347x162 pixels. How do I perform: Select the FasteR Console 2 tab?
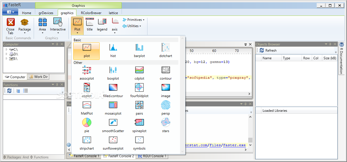pos(119,156)
